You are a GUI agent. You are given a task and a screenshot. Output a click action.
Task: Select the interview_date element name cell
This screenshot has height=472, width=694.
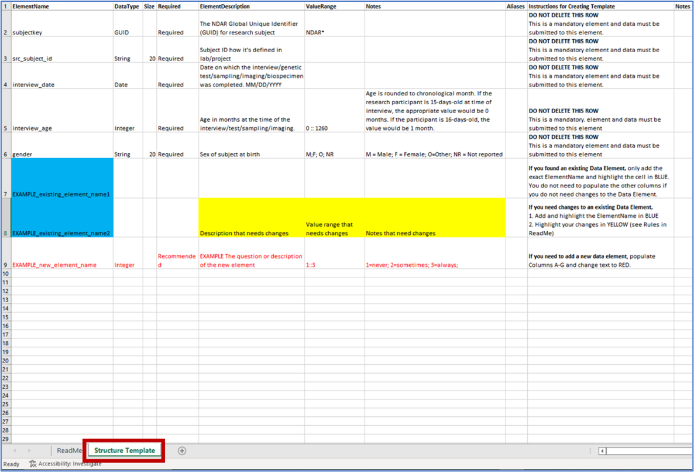(61, 76)
